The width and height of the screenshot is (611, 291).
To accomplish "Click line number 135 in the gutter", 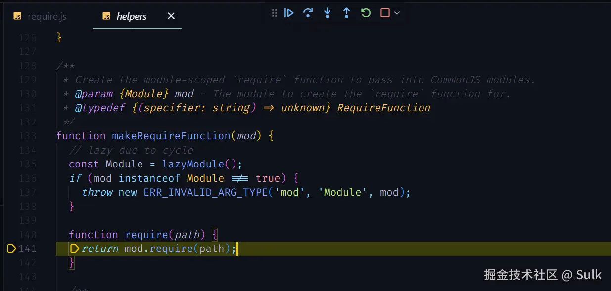I will tap(28, 164).
